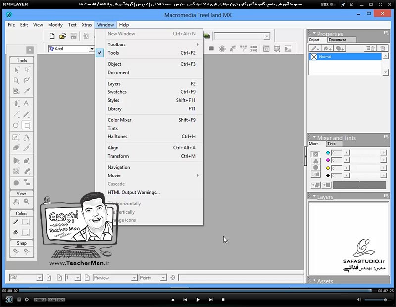Click the Save disk icon

click(x=73, y=36)
